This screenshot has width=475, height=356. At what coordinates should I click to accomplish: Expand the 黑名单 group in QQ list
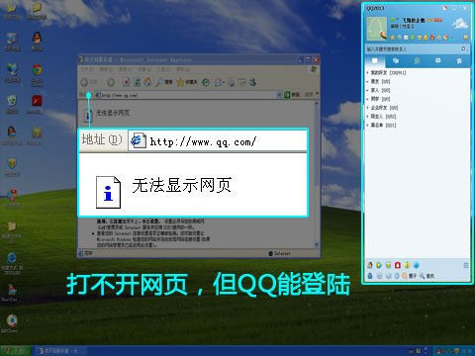pos(381,125)
